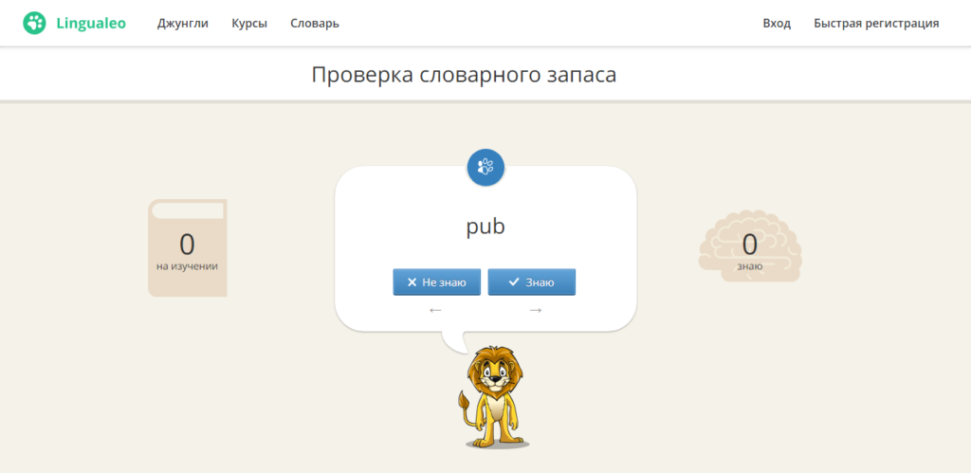Image resolution: width=971 pixels, height=473 pixels.
Task: Click the book icon showing words being studied
Action: (187, 247)
